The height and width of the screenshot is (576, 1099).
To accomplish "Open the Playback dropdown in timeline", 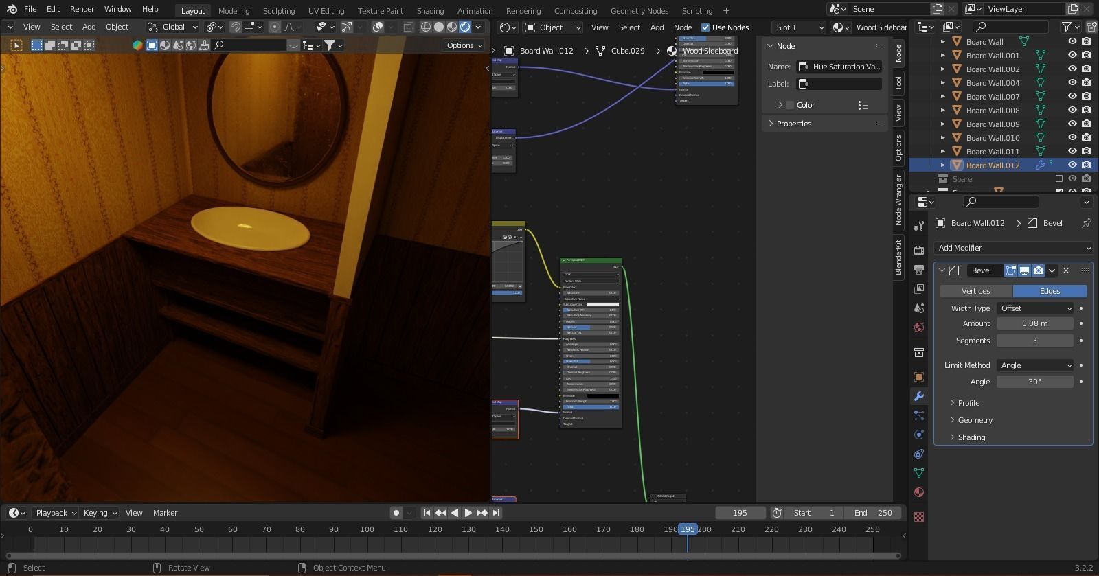I will [x=56, y=513].
